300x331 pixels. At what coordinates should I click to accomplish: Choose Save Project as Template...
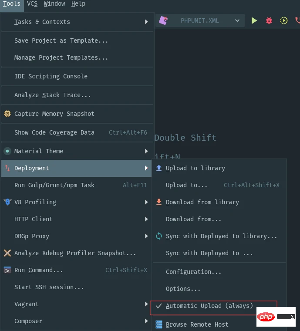click(77, 41)
